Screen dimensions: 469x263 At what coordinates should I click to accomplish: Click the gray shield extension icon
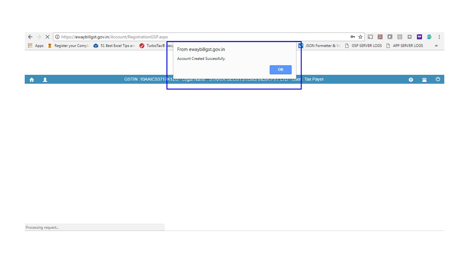[390, 37]
